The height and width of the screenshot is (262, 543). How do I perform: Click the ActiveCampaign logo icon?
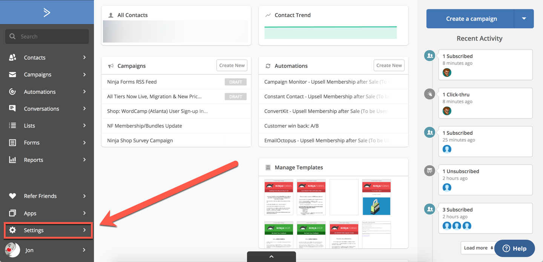coord(47,12)
